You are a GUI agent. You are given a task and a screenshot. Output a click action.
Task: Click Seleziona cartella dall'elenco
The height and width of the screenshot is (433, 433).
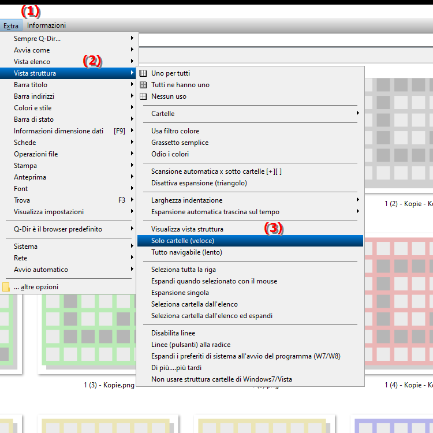[250, 304]
